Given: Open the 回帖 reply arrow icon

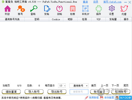Looking at the screenshot, I should click(59, 8).
